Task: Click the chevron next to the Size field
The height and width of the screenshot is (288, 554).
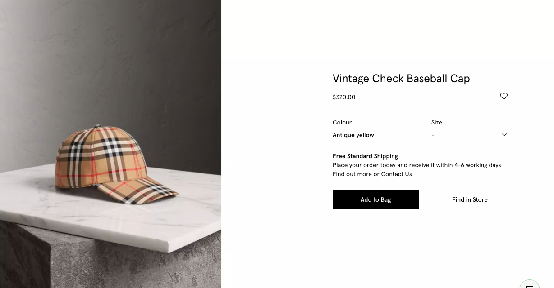Action: pyautogui.click(x=504, y=135)
